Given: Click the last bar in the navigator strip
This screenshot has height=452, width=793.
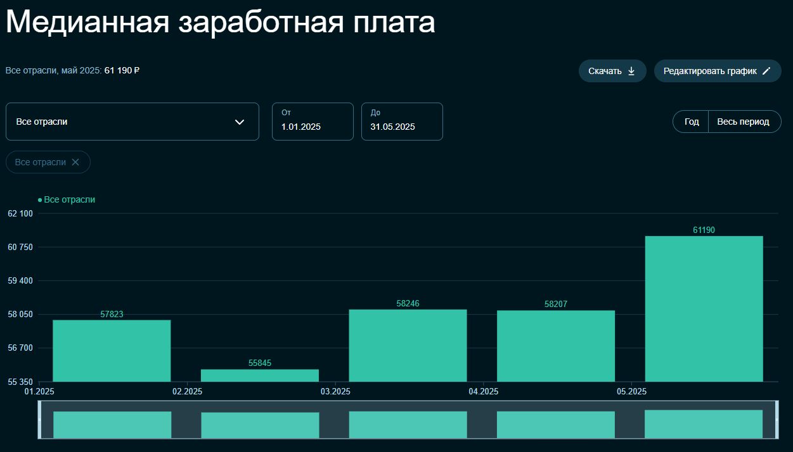Looking at the screenshot, I should (x=704, y=424).
